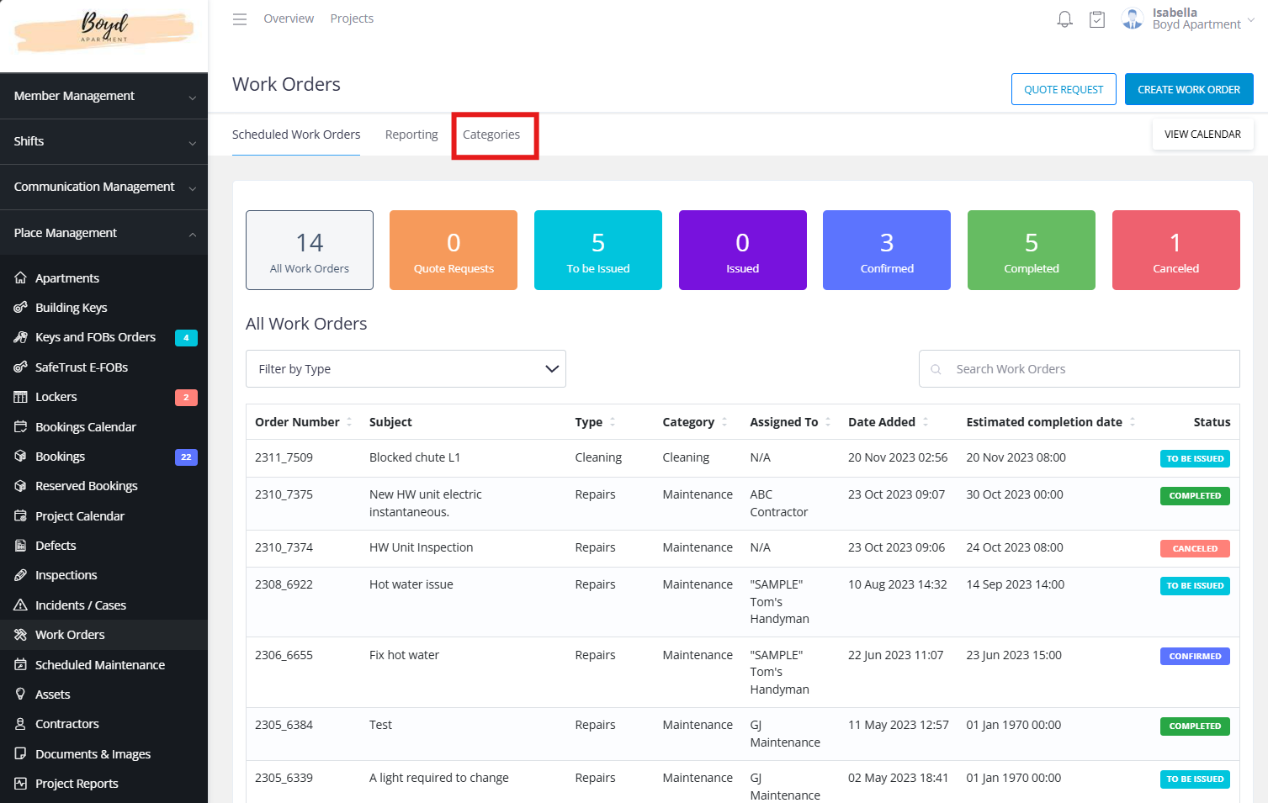Open Inspections from sidebar
The height and width of the screenshot is (803, 1268).
pos(66,575)
